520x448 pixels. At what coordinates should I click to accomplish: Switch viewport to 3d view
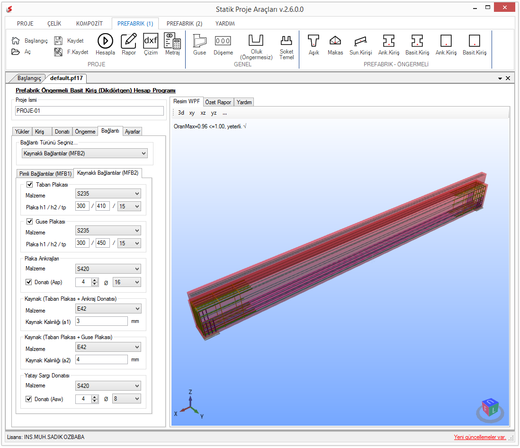181,113
